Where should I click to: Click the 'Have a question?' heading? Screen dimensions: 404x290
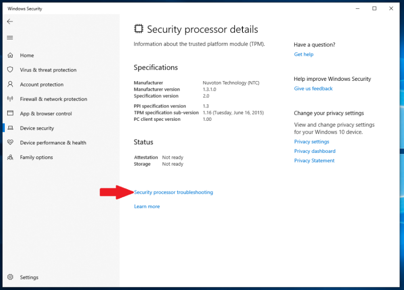pyautogui.click(x=314, y=45)
